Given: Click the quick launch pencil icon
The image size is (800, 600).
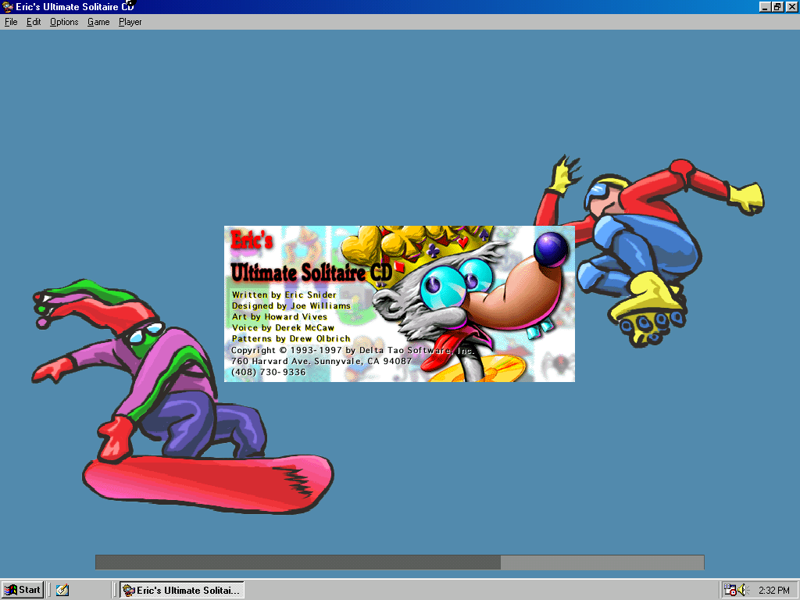Looking at the screenshot, I should coord(62,590).
